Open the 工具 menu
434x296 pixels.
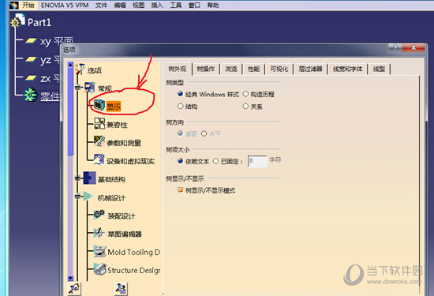(x=175, y=6)
